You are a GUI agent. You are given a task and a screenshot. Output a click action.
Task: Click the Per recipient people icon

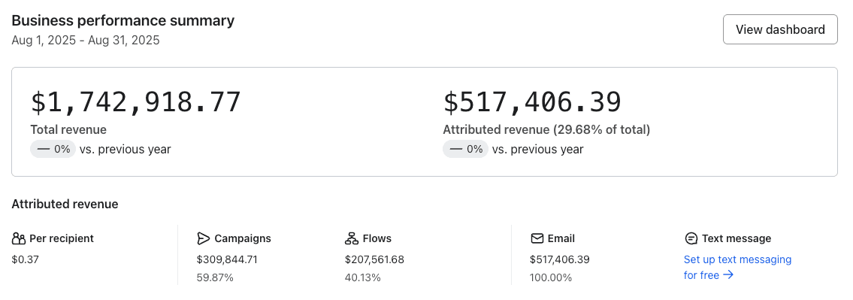[x=19, y=238]
